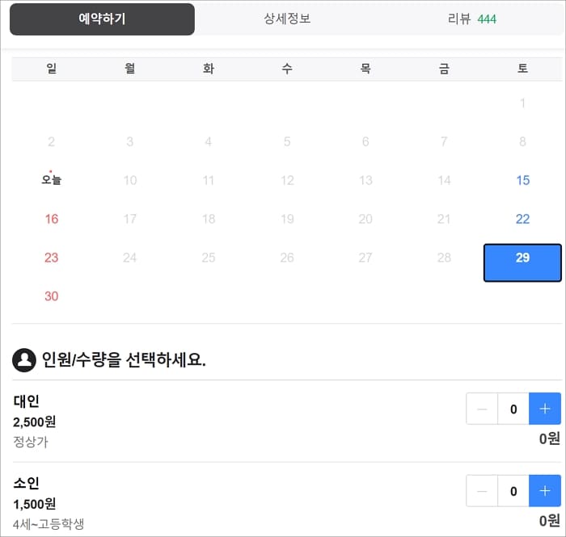Viewport: 566px width, 537px height.
Task: Click the 대인 ticket label
Action: 27,401
